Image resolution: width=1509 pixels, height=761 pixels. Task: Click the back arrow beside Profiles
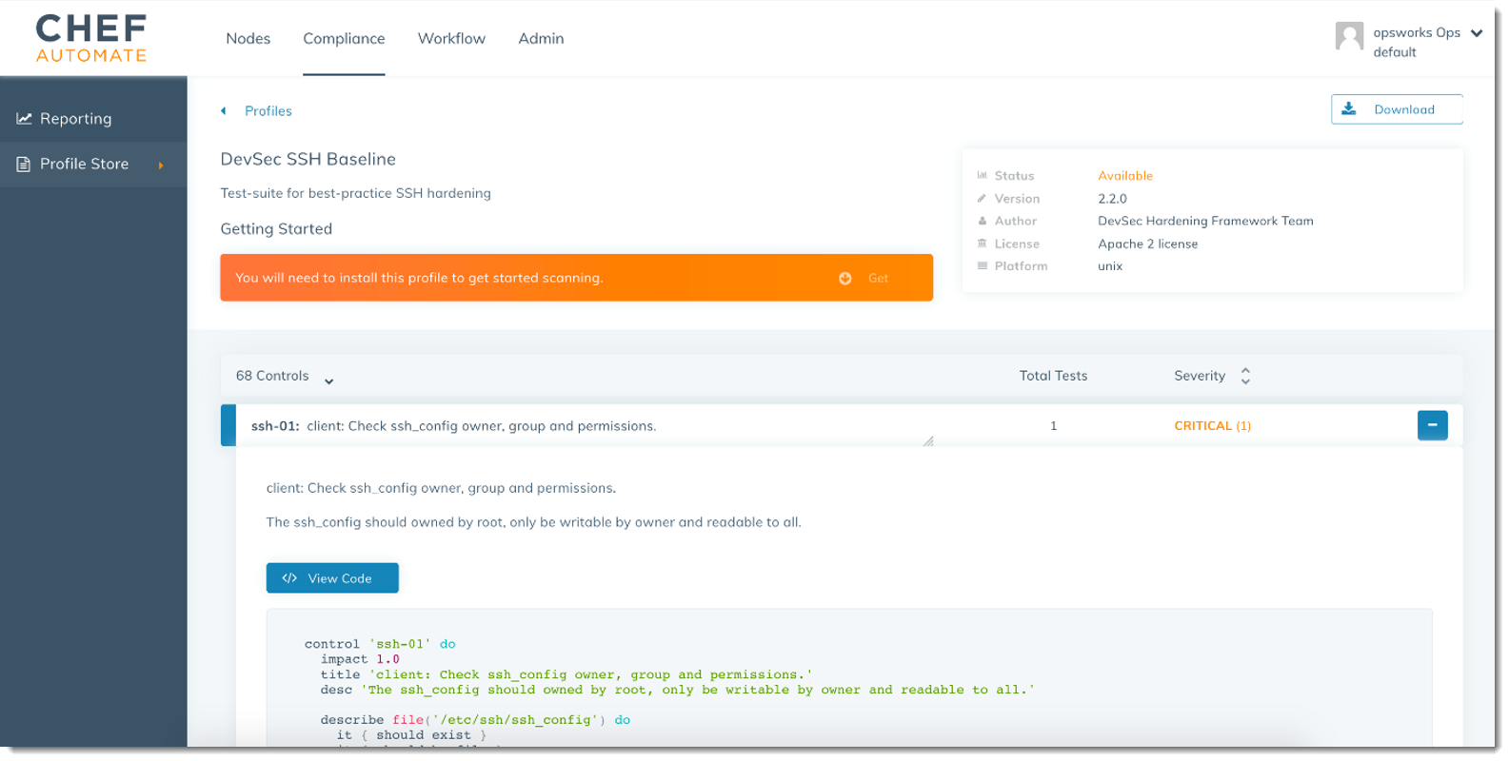point(224,111)
